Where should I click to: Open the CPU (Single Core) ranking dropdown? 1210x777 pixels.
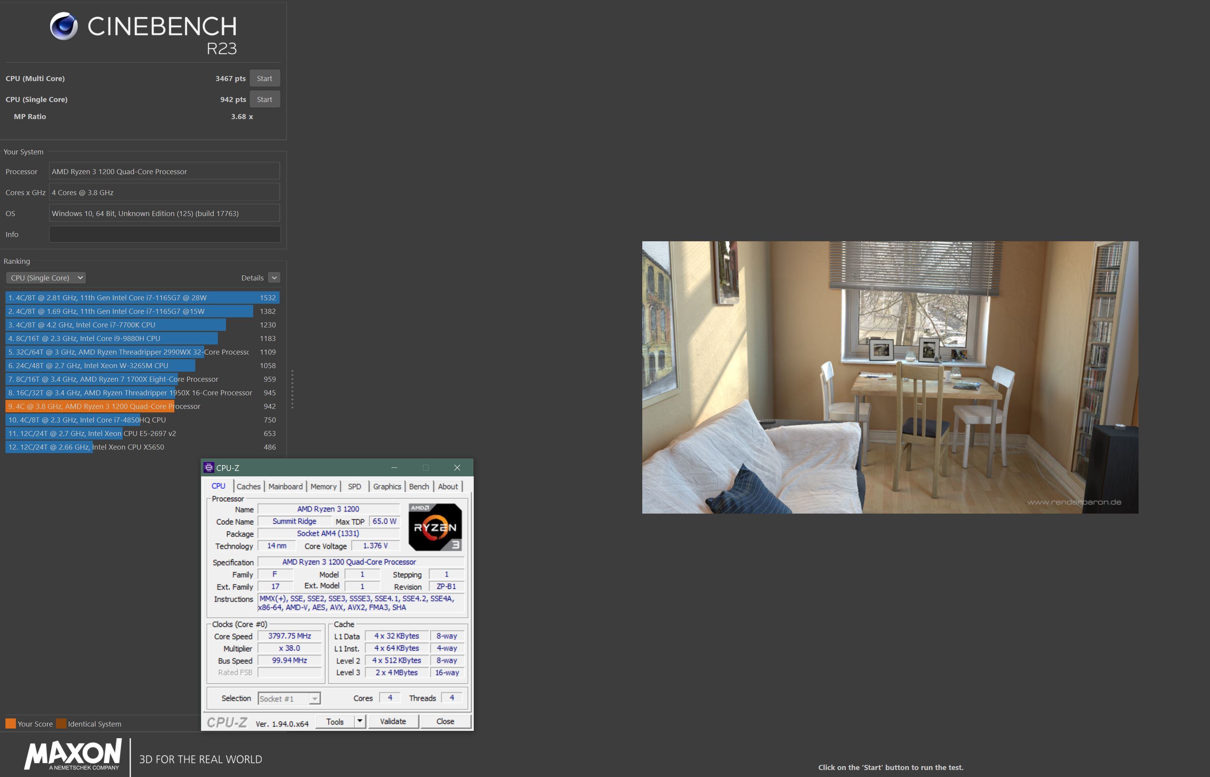46,277
